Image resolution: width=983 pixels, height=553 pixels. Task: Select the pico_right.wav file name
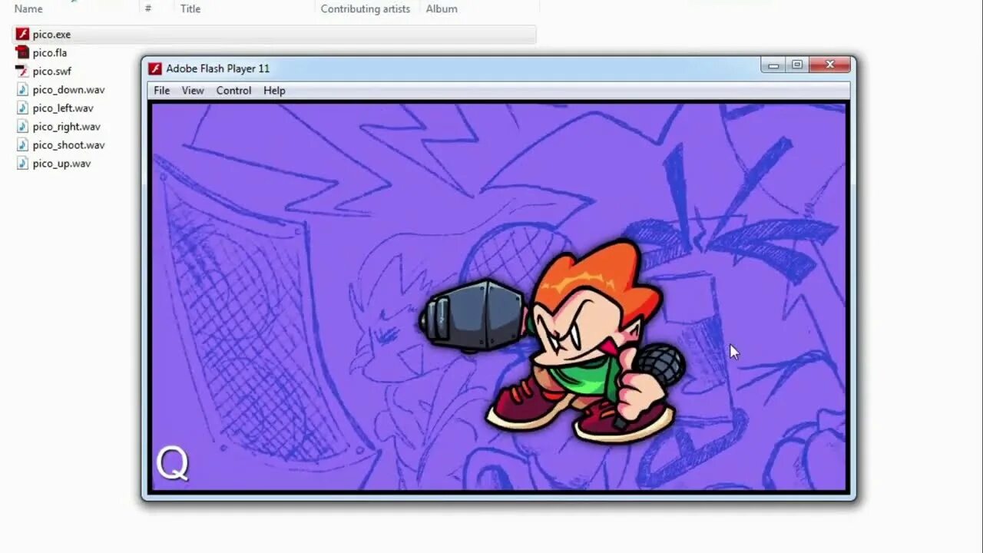pos(67,127)
